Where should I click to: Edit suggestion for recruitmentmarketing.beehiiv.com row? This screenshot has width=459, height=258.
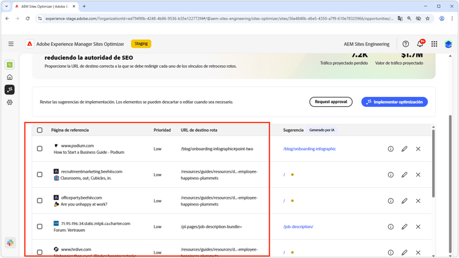coord(405,175)
